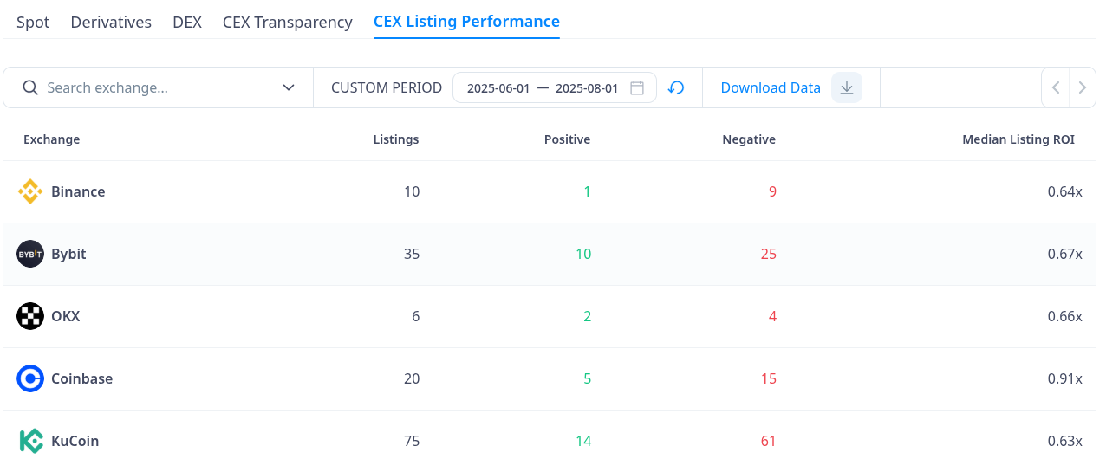Click the Bybit logo icon
This screenshot has width=1106, height=472.
click(30, 254)
